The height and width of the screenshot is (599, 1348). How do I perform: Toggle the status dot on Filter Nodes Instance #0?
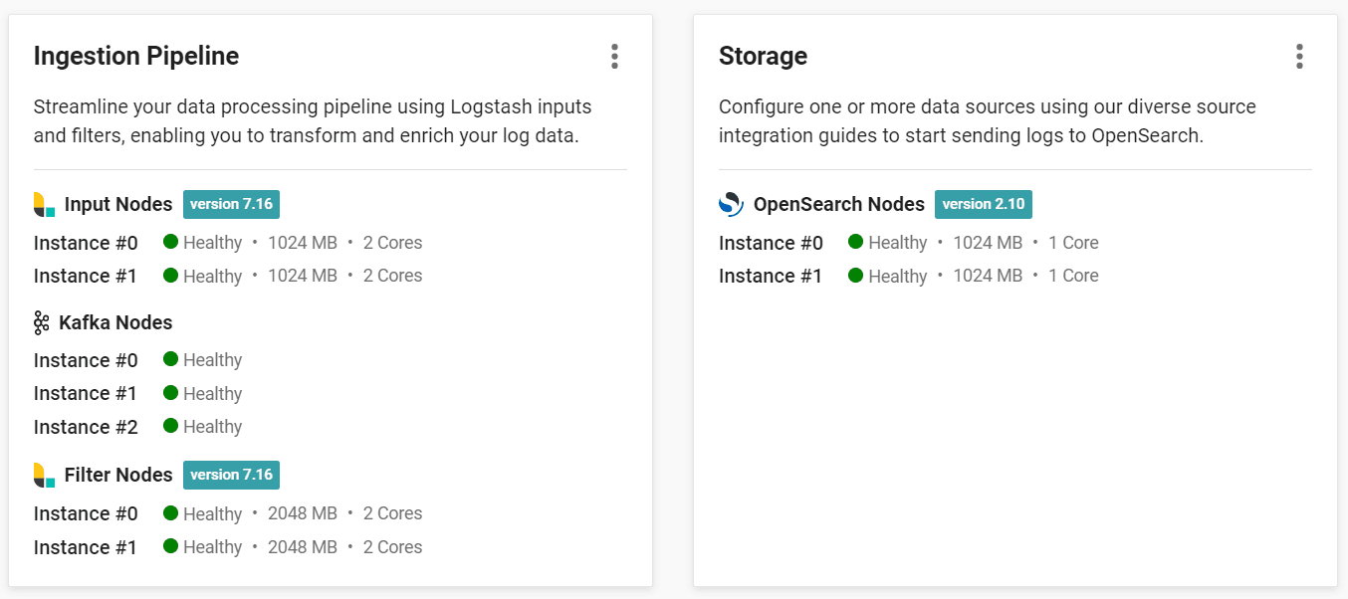(x=169, y=512)
